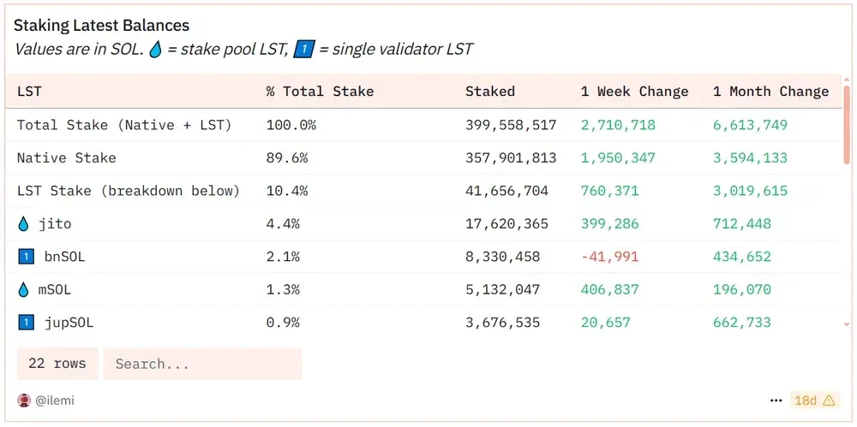Click the weekly change value 20,657

point(606,322)
